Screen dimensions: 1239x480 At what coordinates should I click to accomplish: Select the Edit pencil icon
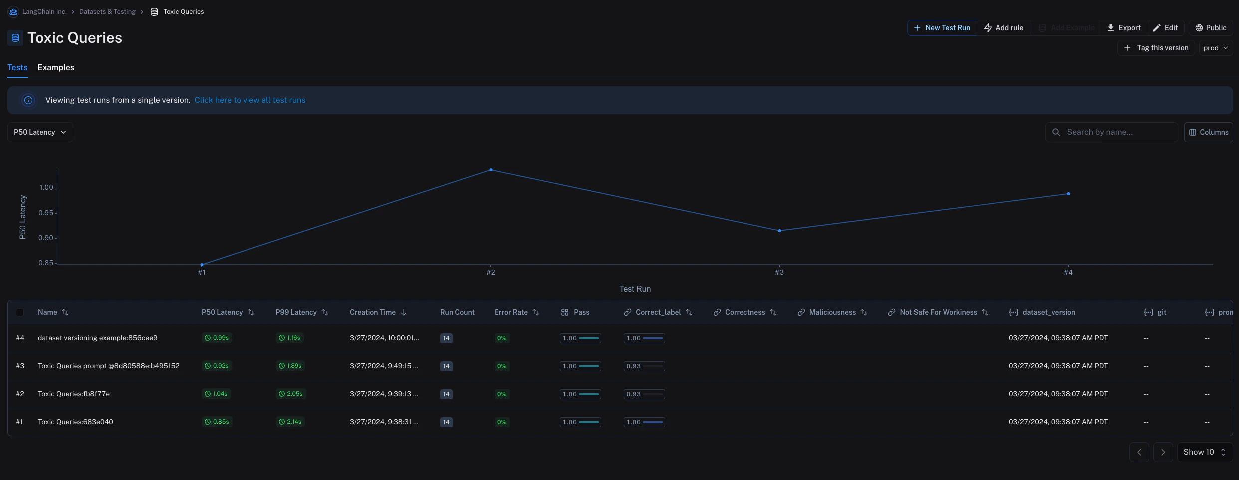[1157, 28]
